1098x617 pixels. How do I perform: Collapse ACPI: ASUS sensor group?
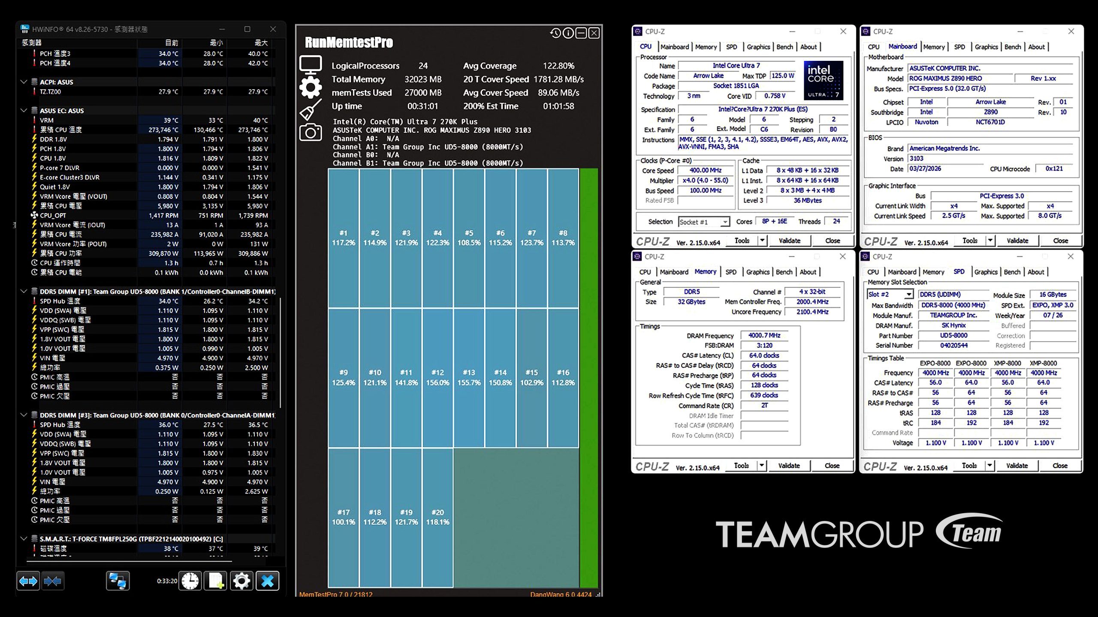[24, 81]
